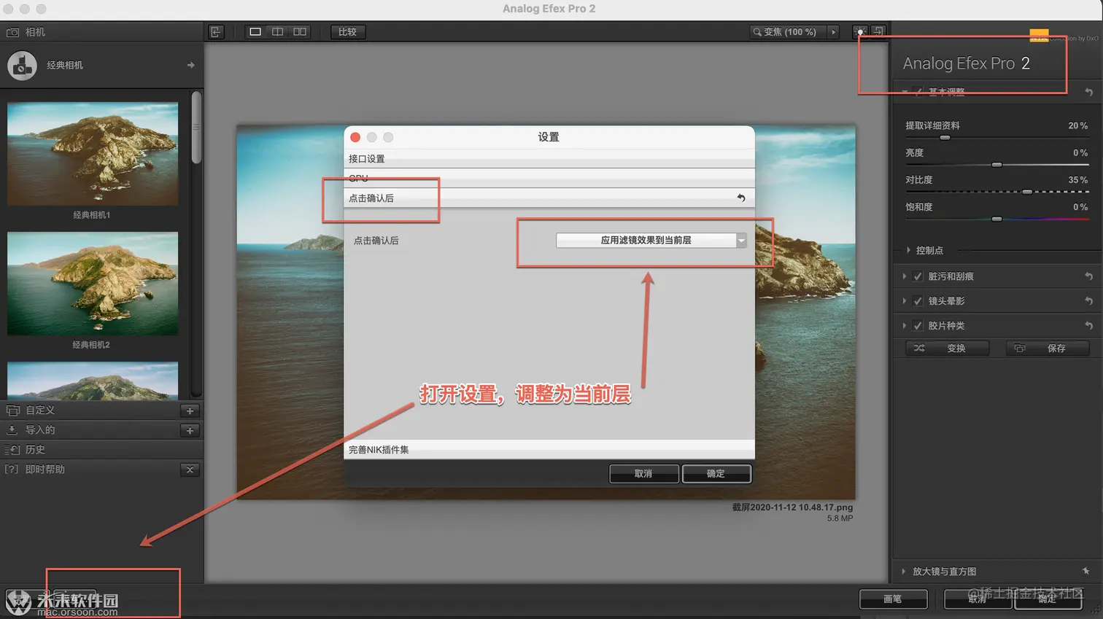Open the 变焦 zoom menu arrow
1103x619 pixels.
coord(834,32)
